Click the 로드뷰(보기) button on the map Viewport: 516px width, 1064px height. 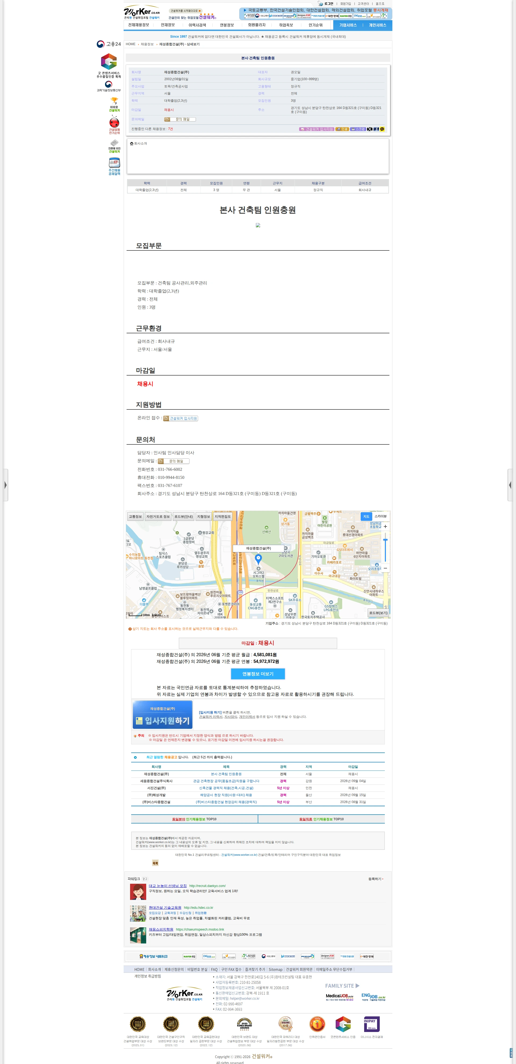pyautogui.click(x=378, y=613)
